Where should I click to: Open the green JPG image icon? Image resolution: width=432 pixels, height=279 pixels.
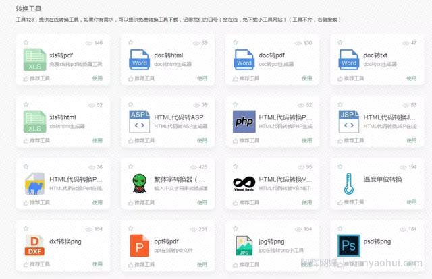(x=244, y=246)
